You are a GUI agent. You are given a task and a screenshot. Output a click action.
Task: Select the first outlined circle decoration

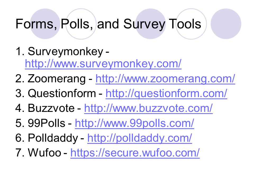[81, 24]
